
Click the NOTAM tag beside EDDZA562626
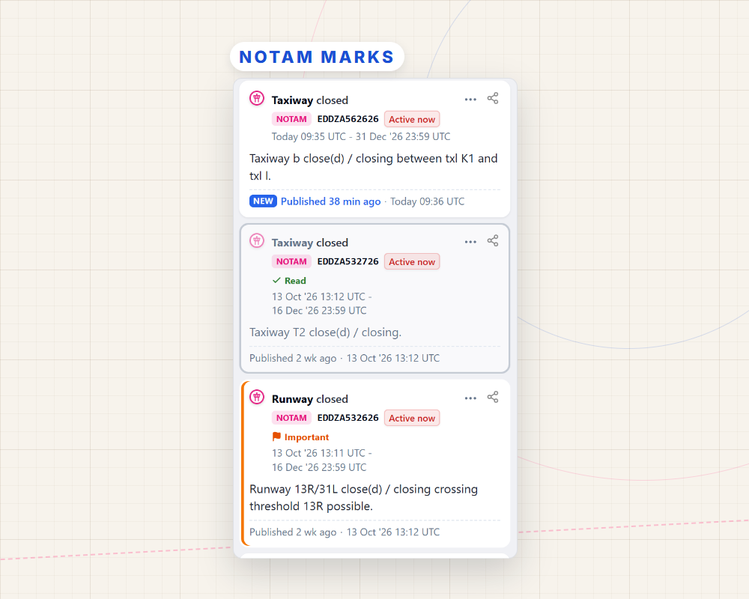[291, 119]
